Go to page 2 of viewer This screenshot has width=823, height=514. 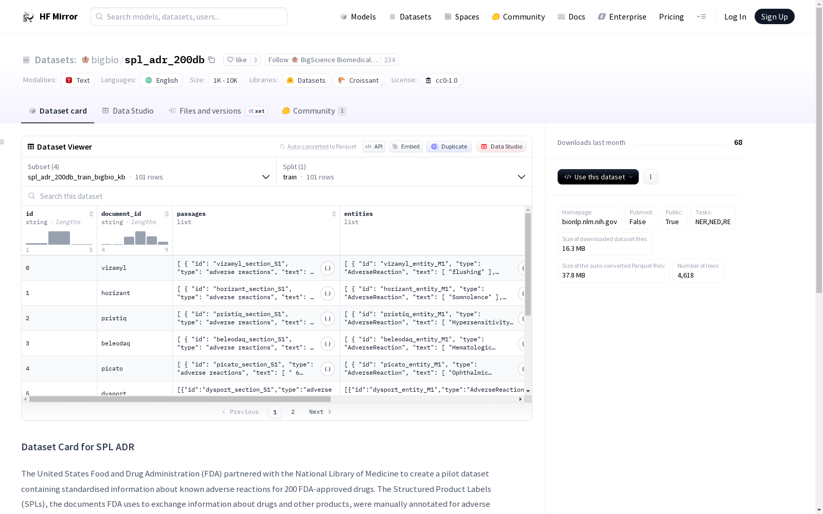pos(293,412)
